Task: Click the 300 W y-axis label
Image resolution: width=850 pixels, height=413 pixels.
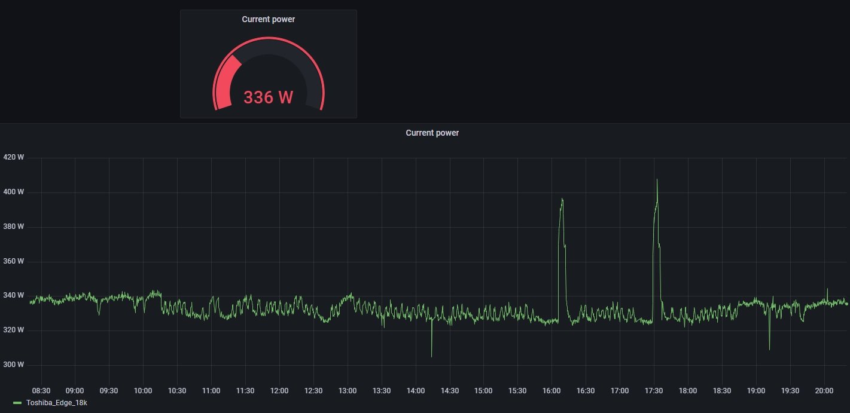Action: 14,365
